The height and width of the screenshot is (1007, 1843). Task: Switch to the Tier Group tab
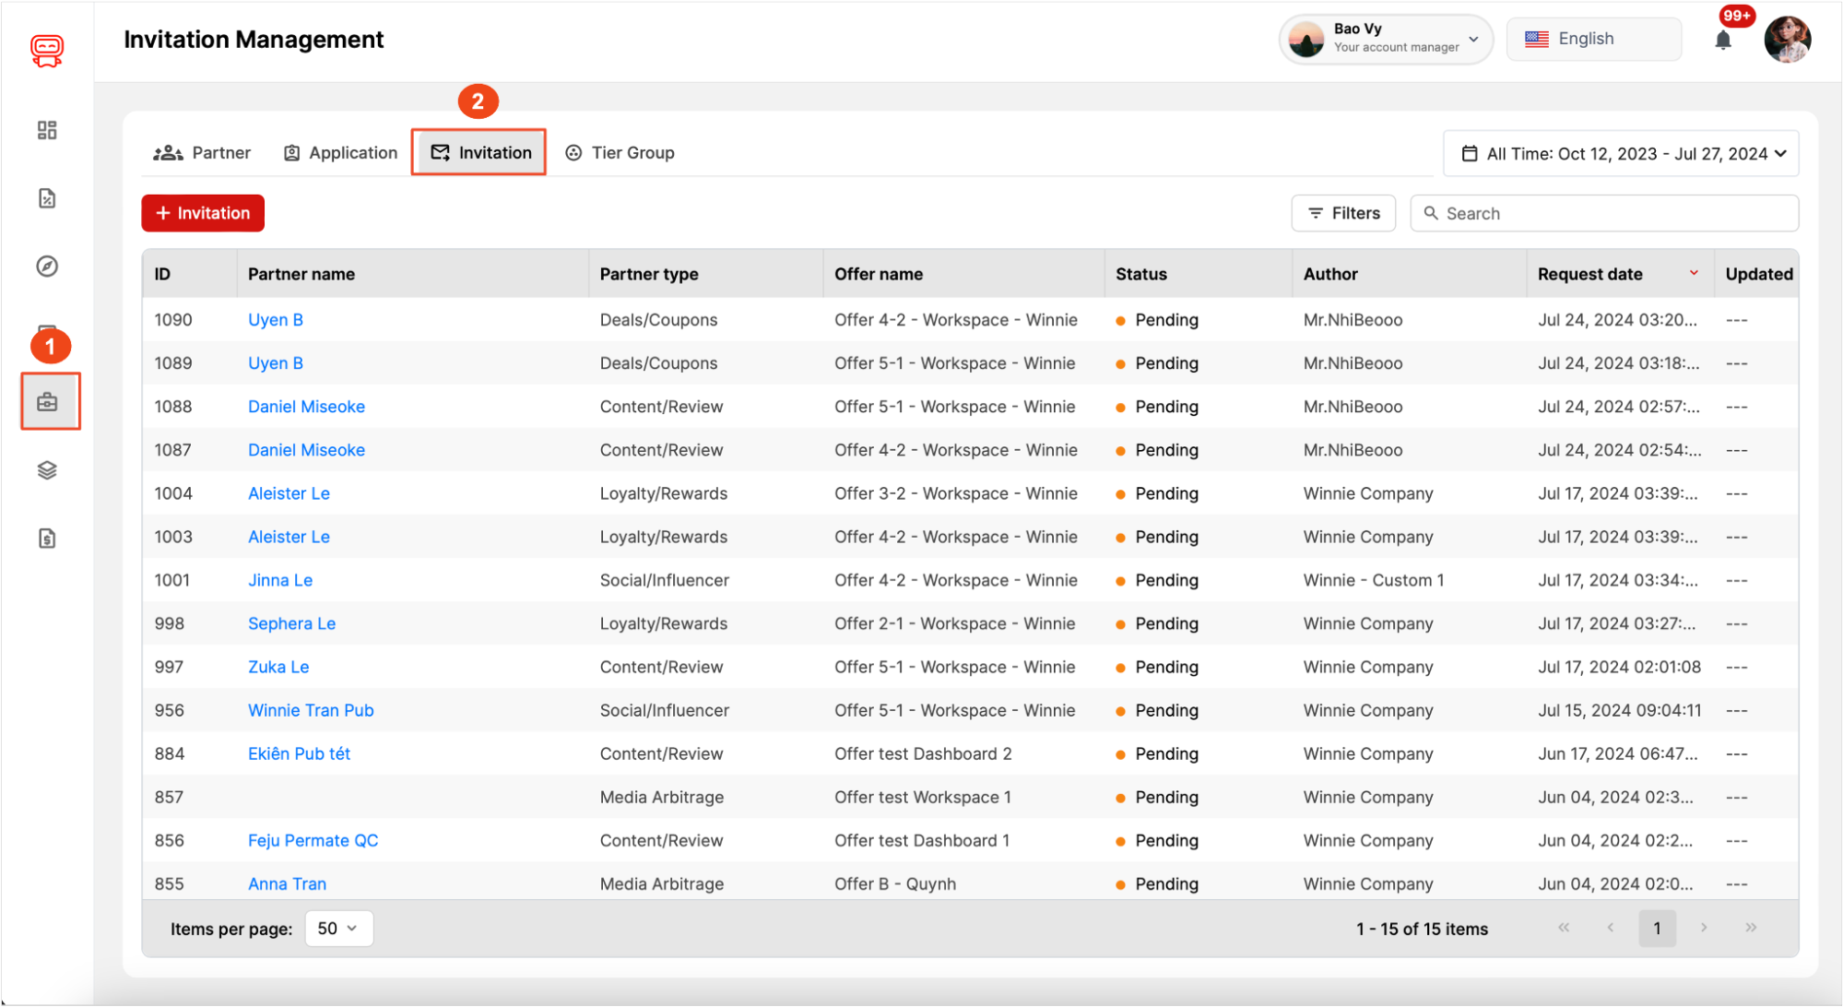(x=620, y=153)
